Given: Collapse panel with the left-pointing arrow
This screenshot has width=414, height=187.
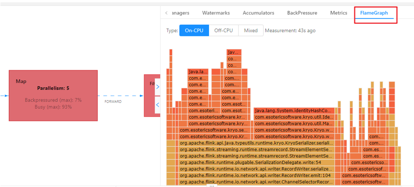Looking at the screenshot, I should (x=157, y=105).
